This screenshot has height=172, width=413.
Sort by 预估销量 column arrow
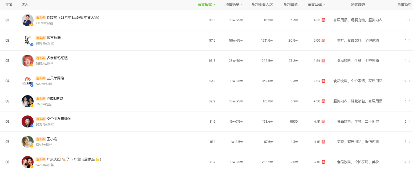click(x=242, y=5)
